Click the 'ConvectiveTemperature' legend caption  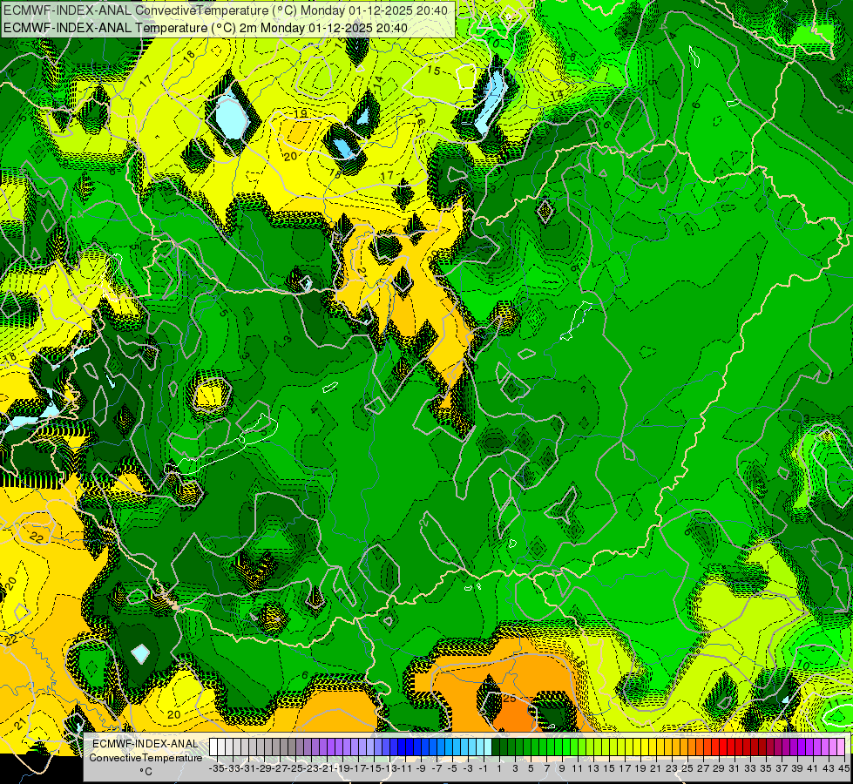(146, 757)
